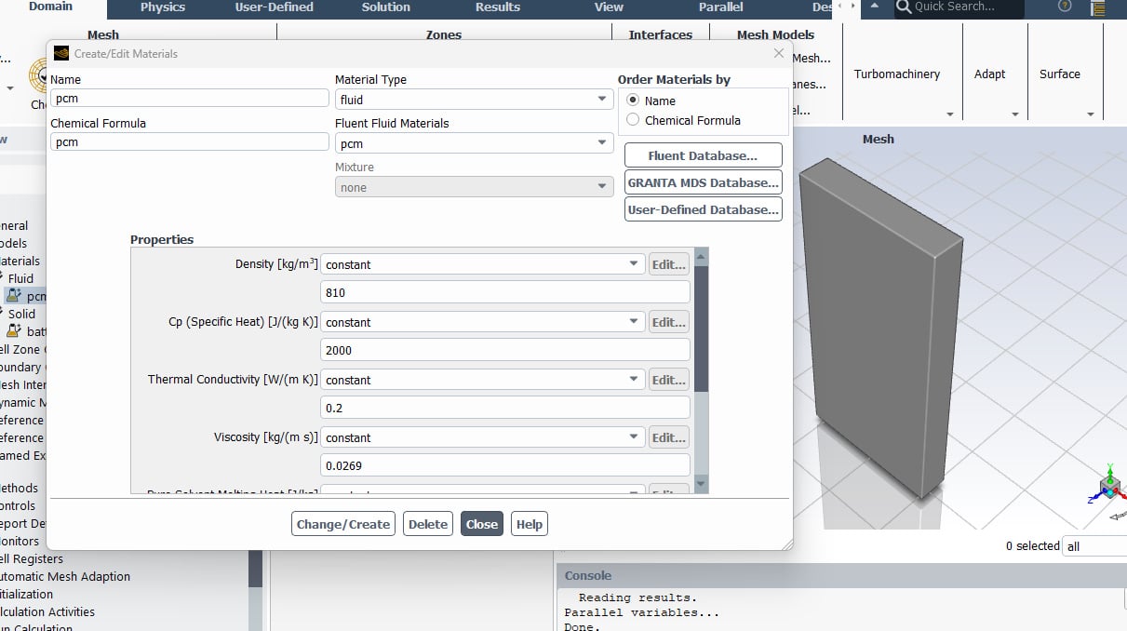Image resolution: width=1127 pixels, height=631 pixels.
Task: Click the axis triad cube in viewport
Action: tap(1109, 486)
